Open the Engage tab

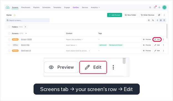tap(67, 7)
